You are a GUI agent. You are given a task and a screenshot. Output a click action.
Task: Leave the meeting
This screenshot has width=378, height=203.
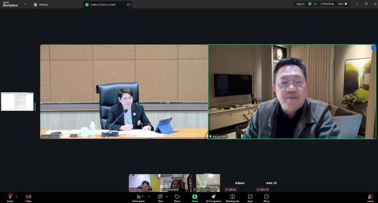coord(370,197)
